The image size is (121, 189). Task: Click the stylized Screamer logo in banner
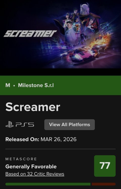pyautogui.click(x=30, y=34)
